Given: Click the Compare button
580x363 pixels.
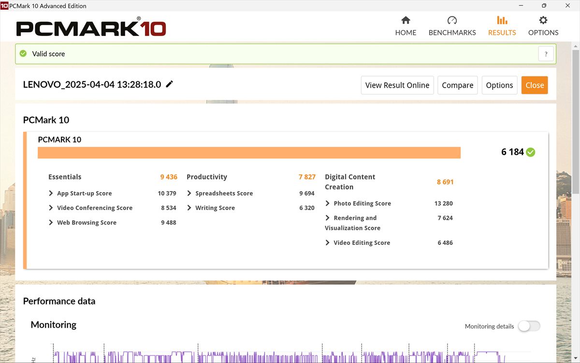Looking at the screenshot, I should coord(457,85).
